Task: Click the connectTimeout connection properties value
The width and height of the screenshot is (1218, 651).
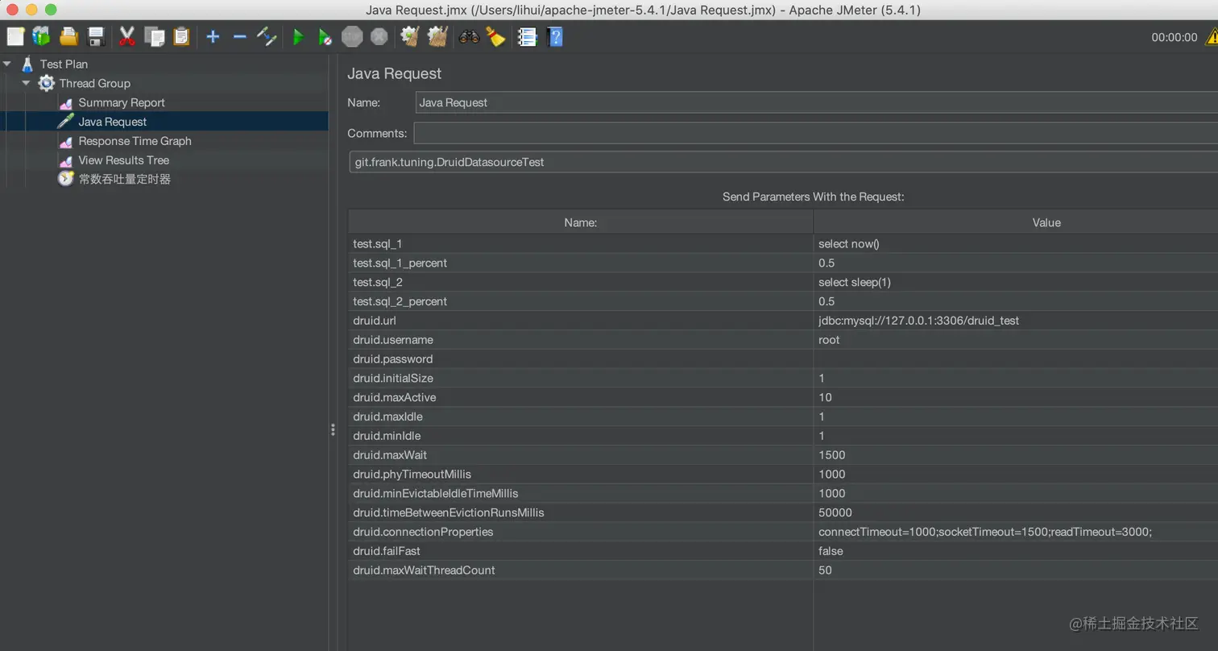Action: [x=1015, y=532]
